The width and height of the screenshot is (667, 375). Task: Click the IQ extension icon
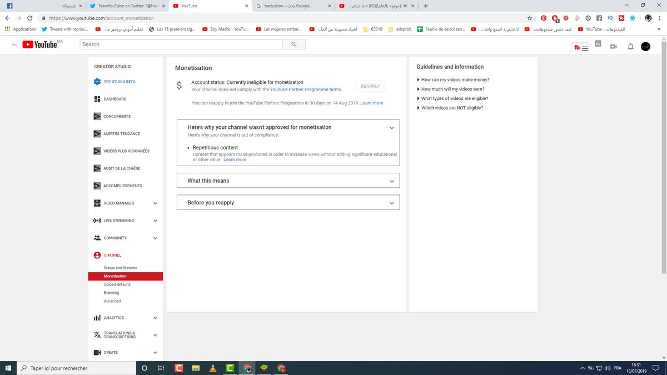[x=610, y=18]
